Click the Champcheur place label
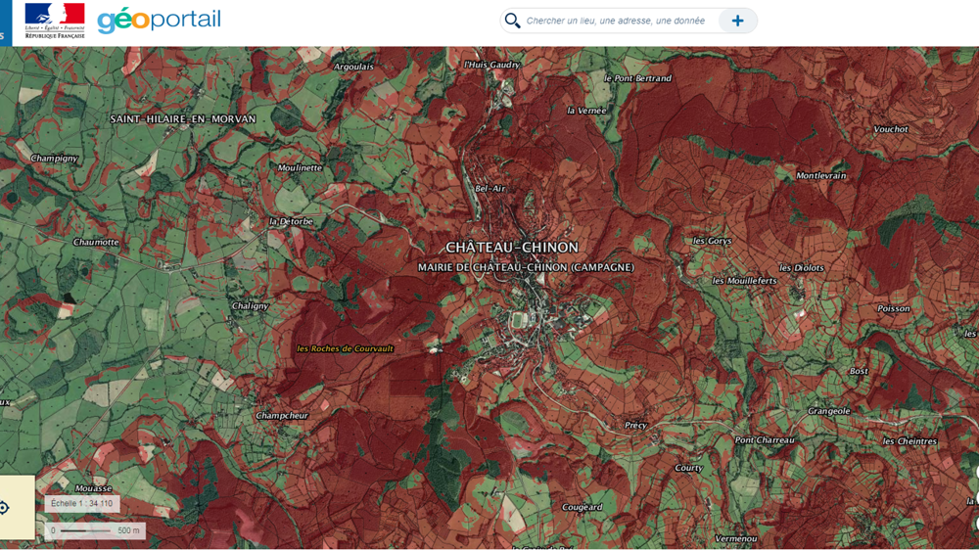This screenshot has width=979, height=550. pos(282,416)
